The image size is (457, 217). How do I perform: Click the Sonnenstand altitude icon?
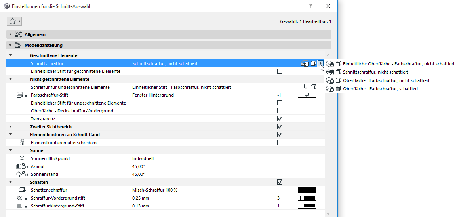[x=22, y=174]
